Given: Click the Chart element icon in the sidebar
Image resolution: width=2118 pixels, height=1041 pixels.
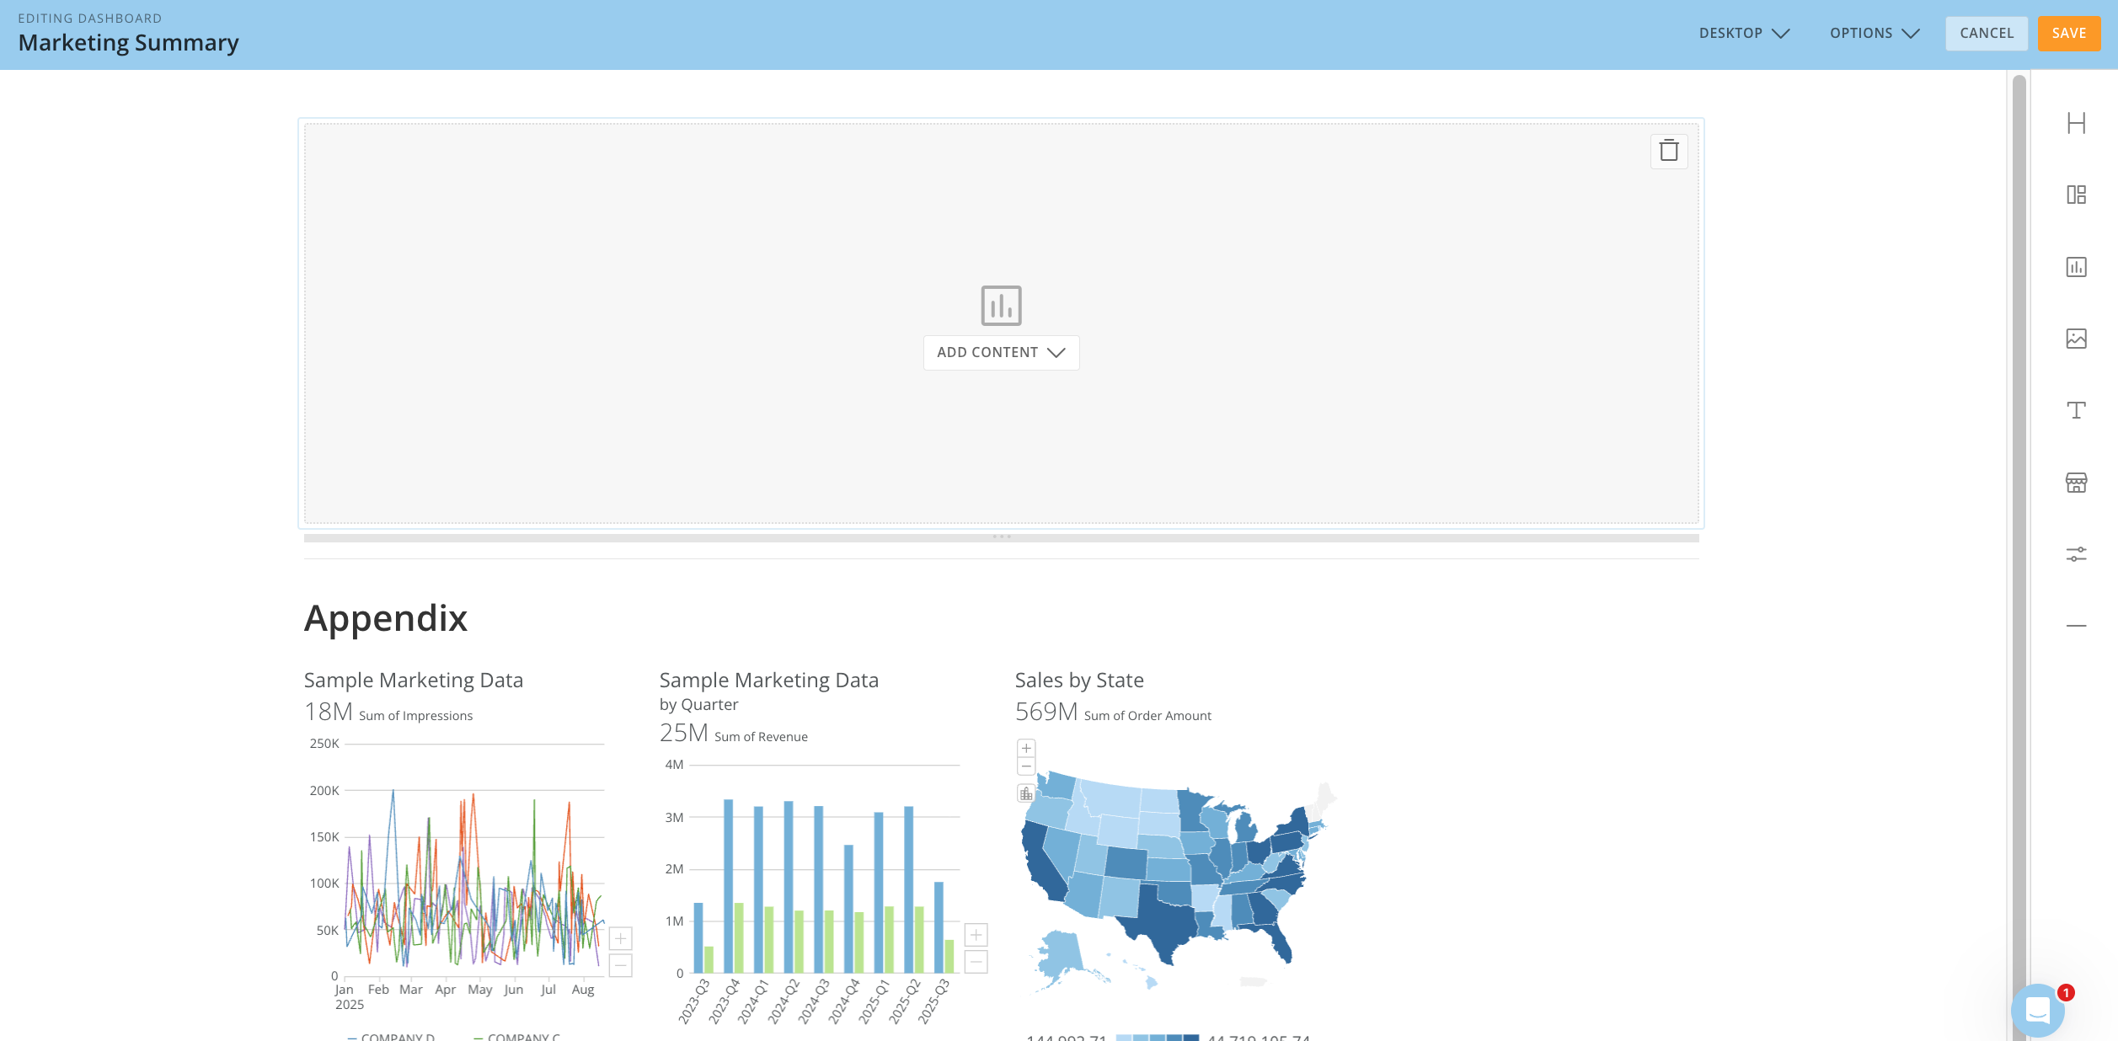Looking at the screenshot, I should (x=2075, y=267).
